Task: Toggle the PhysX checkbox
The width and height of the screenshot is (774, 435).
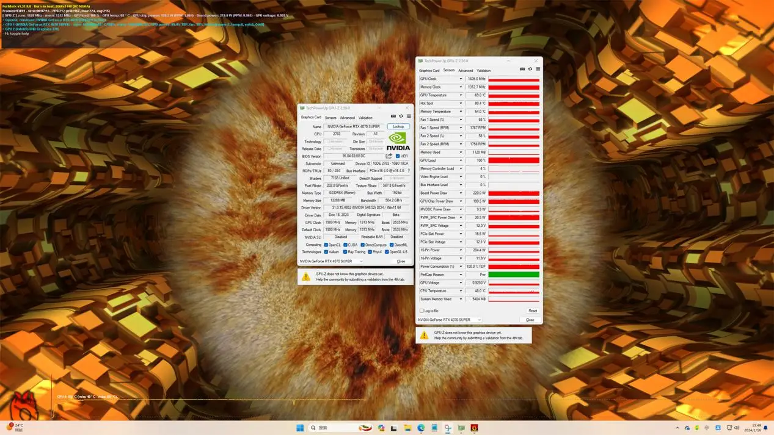Action: (370, 252)
